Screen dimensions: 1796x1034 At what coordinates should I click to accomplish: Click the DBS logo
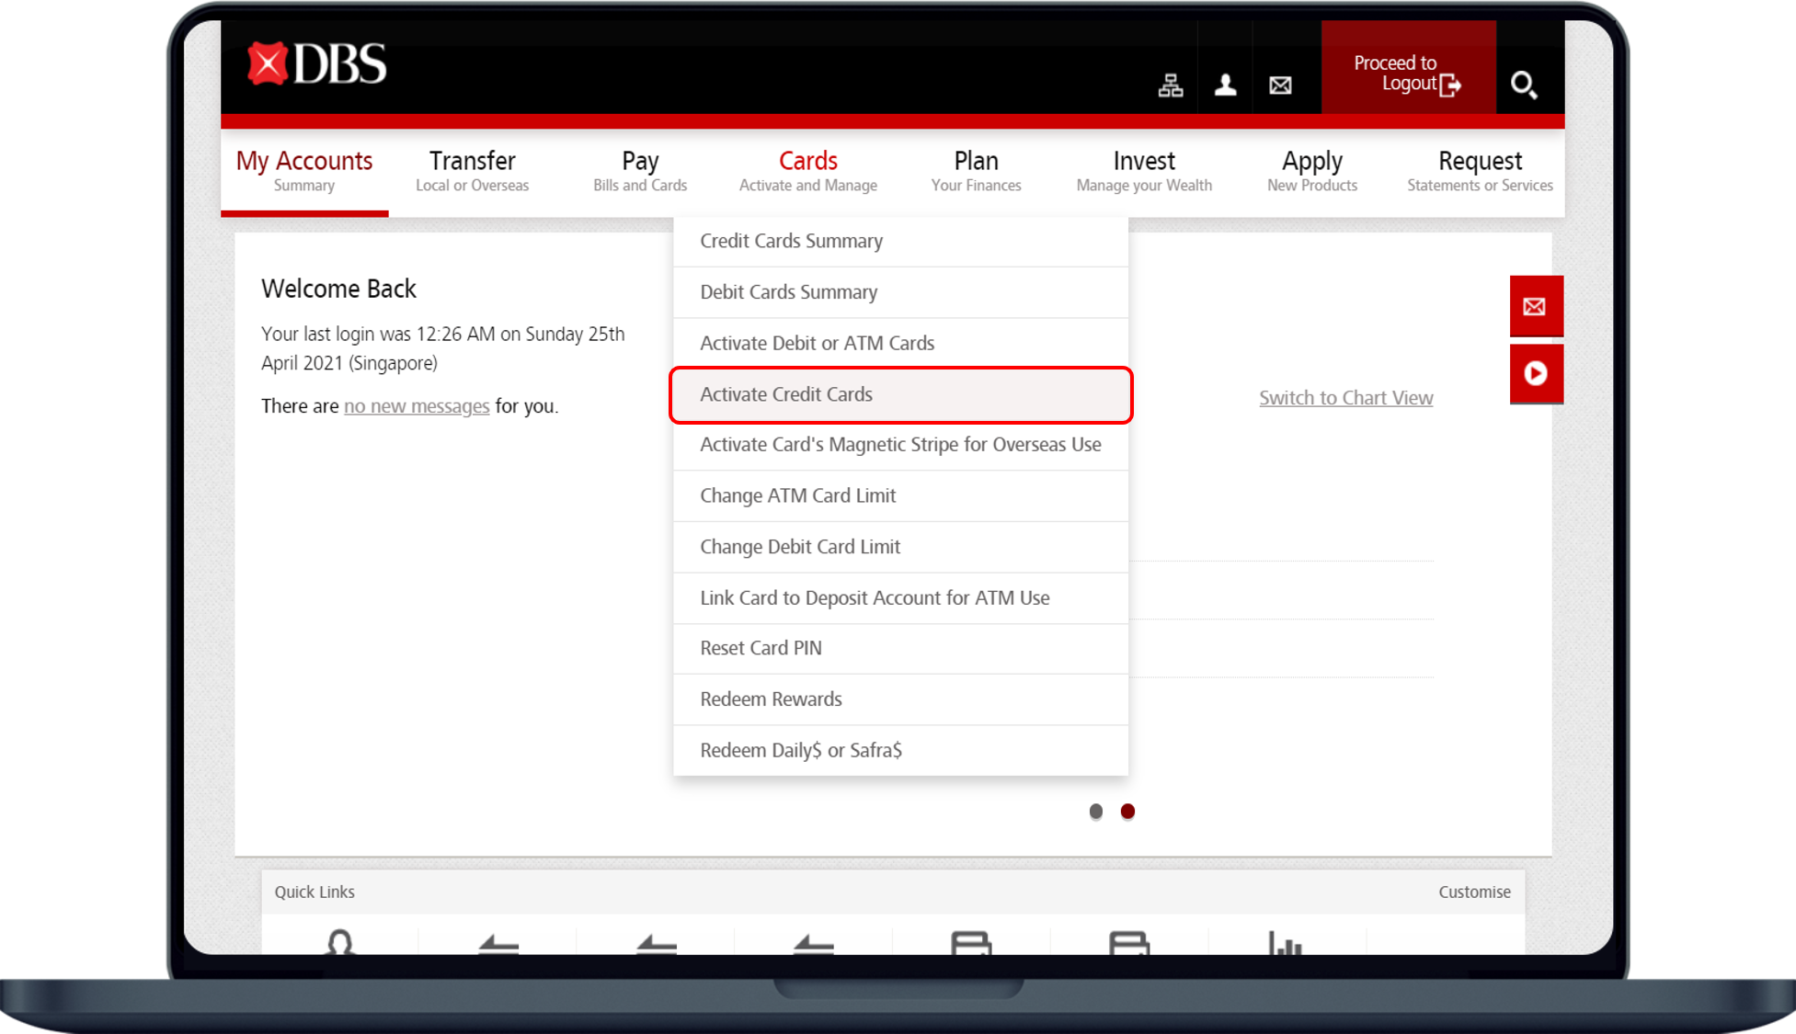click(317, 64)
